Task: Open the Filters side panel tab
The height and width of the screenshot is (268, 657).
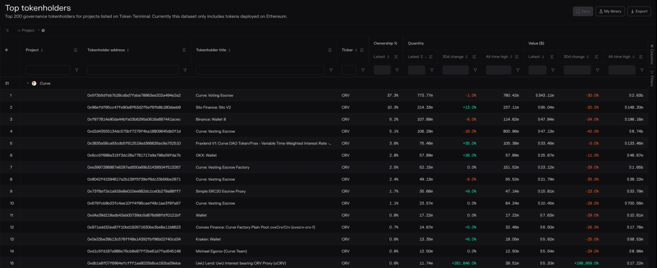Action: [x=652, y=79]
